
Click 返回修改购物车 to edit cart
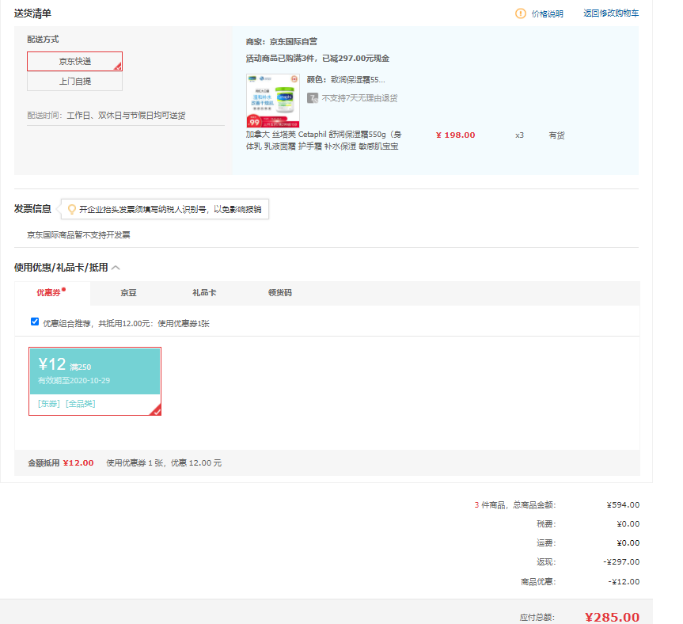611,13
